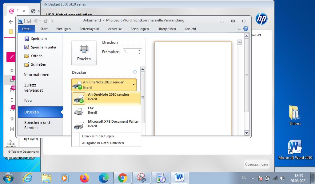Viewport: 315px width, 184px height.
Task: Click the browser back arrow
Action: pyautogui.click(x=11, y=22)
